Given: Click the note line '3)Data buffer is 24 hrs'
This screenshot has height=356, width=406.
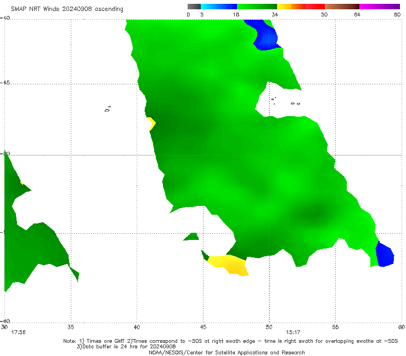Looking at the screenshot, I should (126, 347).
